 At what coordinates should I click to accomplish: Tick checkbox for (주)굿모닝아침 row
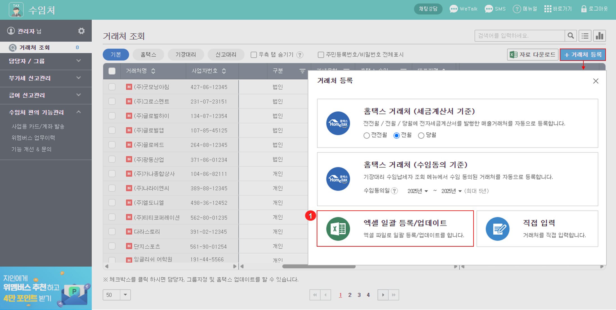coord(112,87)
